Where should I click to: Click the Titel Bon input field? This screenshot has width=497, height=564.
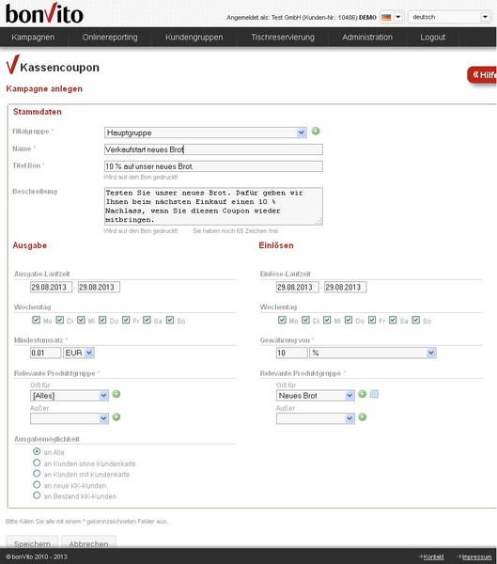point(213,166)
